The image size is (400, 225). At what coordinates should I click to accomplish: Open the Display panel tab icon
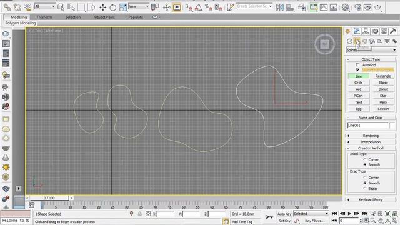pyautogui.click(x=384, y=31)
